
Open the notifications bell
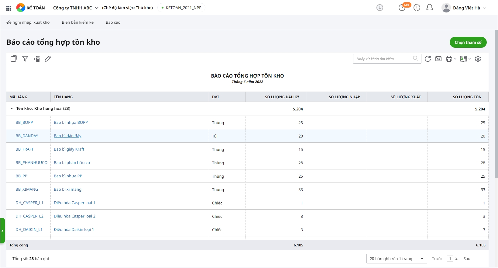pyautogui.click(x=430, y=8)
